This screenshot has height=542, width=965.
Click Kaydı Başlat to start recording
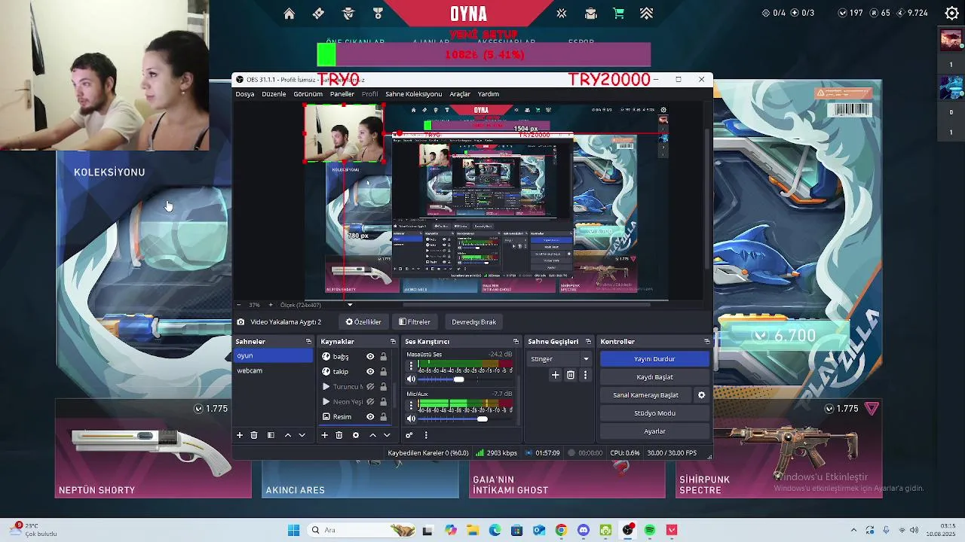(x=654, y=377)
